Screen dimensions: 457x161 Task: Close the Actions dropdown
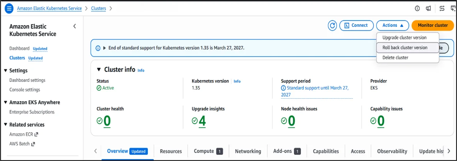[x=393, y=25]
